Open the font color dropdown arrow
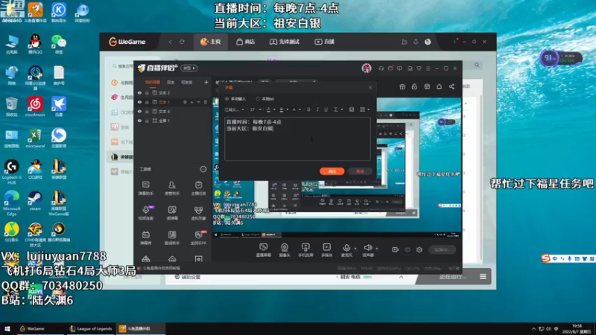Viewport: 596px width, 335px height. (x=274, y=109)
